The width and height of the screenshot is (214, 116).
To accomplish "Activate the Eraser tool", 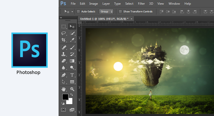I will (64, 61).
